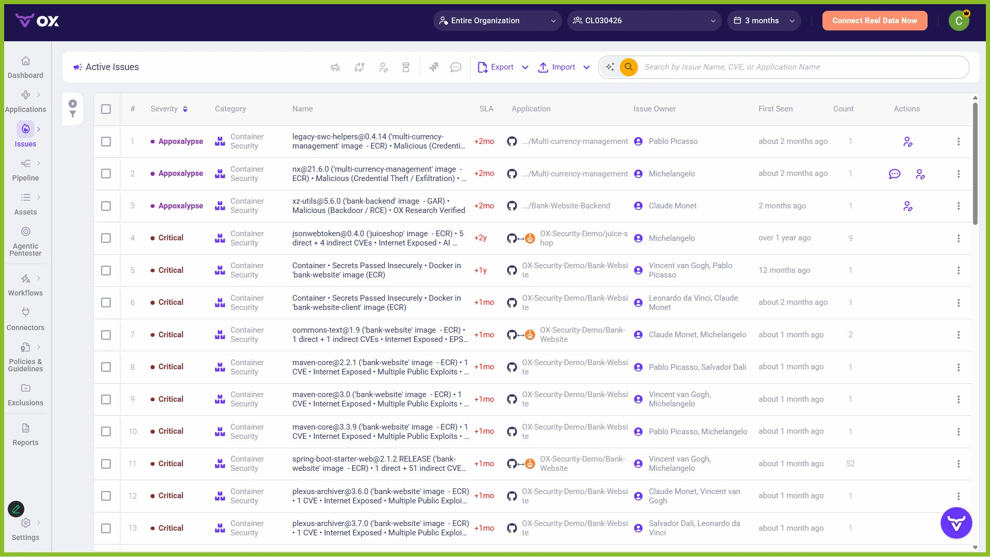Check the box for issue row 1
Screen dimensions: 990x557
click(x=106, y=141)
